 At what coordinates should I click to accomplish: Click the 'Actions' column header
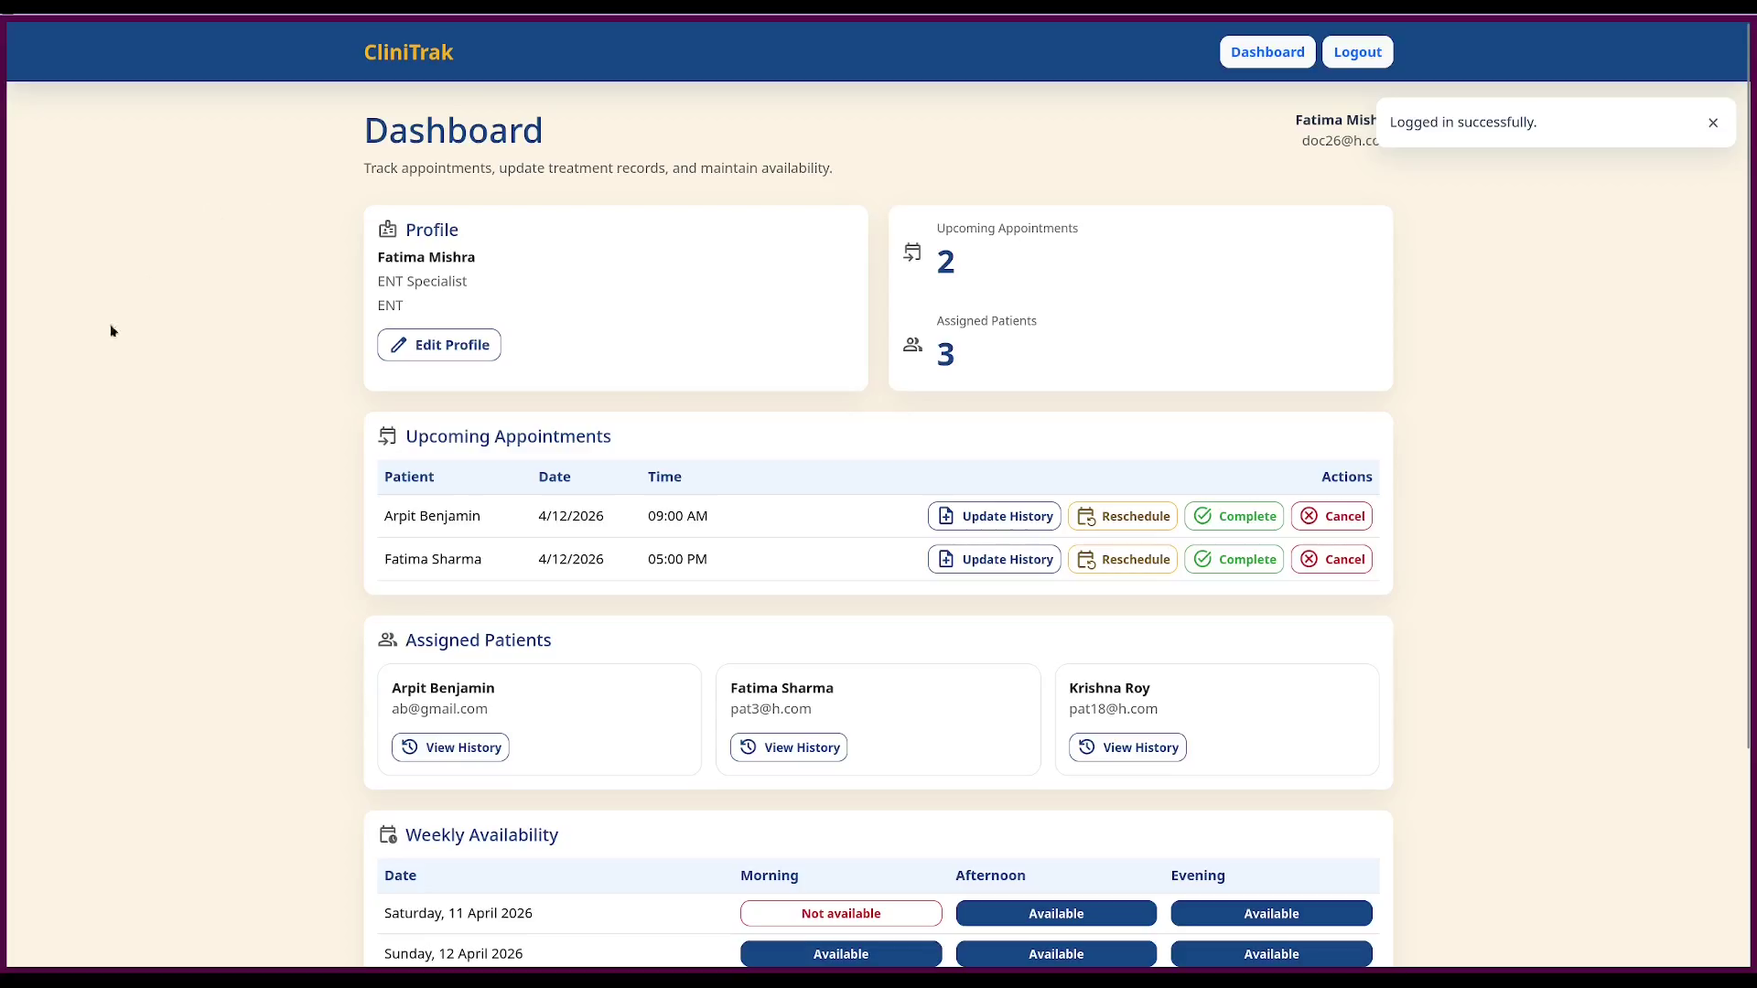click(1346, 477)
